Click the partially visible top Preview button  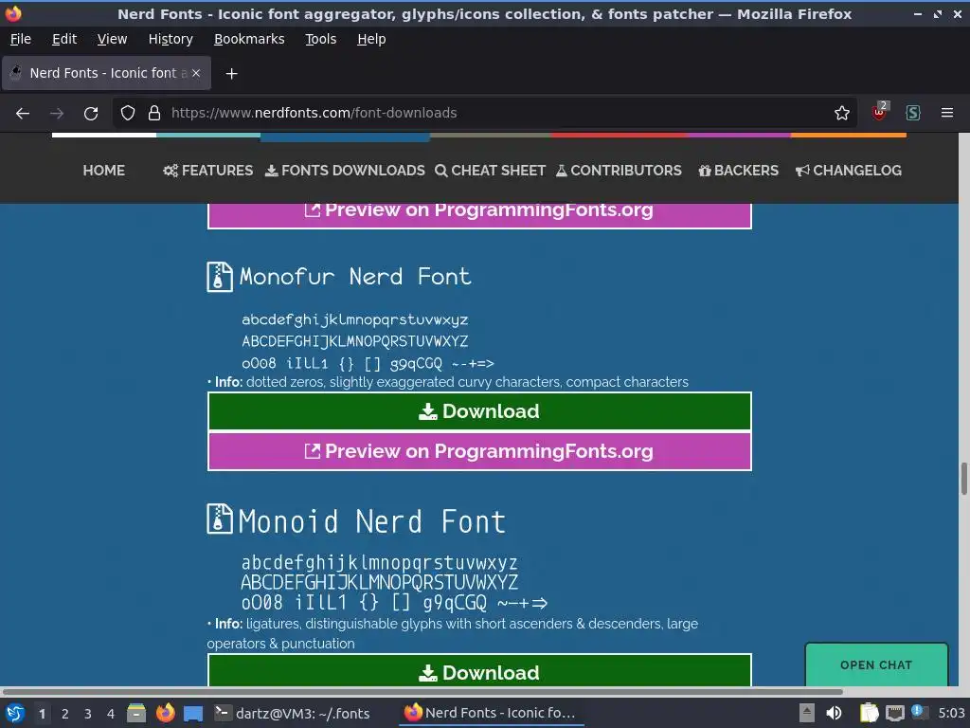click(479, 215)
